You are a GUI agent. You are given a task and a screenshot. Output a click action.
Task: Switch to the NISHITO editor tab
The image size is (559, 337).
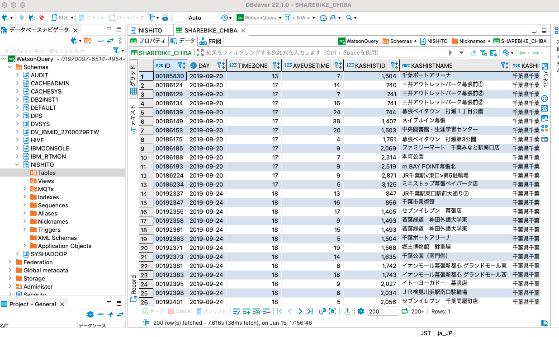coord(150,30)
